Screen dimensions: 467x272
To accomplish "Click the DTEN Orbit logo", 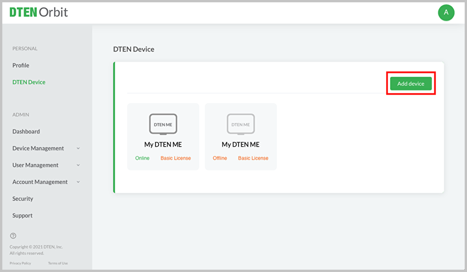I will tap(39, 12).
